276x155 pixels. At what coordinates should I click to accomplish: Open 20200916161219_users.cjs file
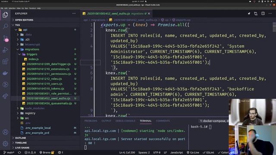[45, 84]
